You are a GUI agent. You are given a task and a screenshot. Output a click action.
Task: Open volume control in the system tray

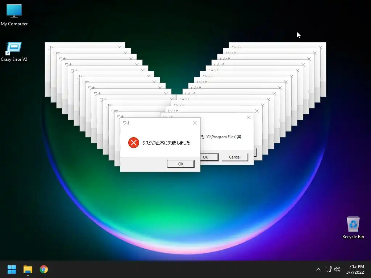pyautogui.click(x=337, y=269)
